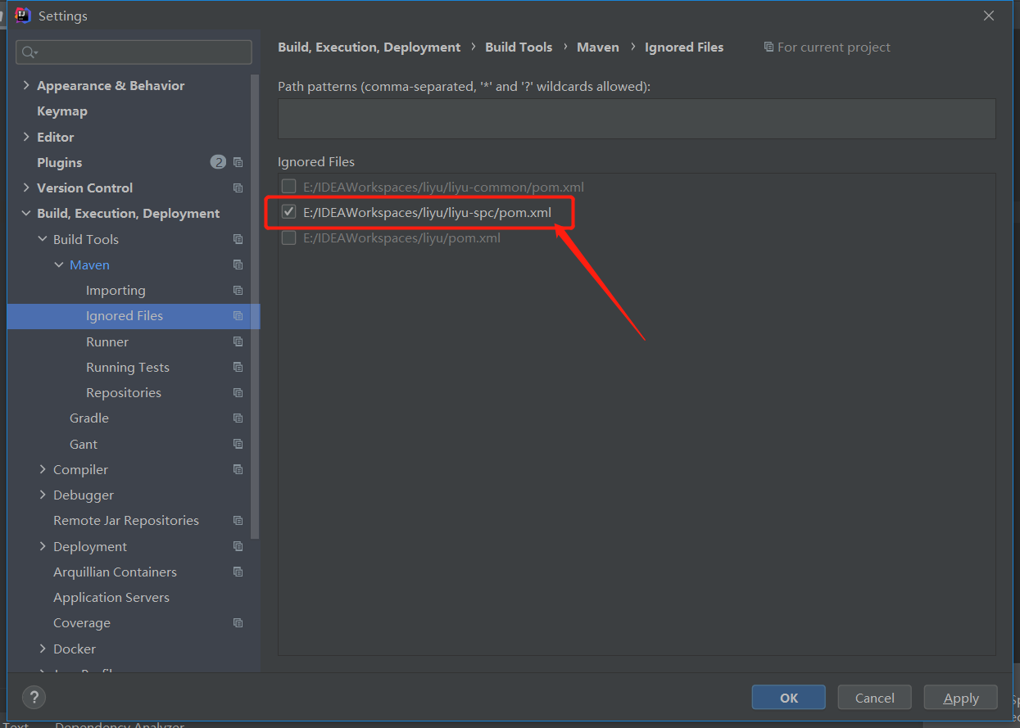This screenshot has height=728, width=1020.
Task: Open the Keymap settings page
Action: pyautogui.click(x=62, y=111)
